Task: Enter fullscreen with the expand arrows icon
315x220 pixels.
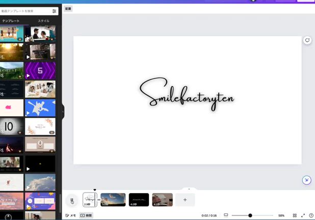Action: [x=303, y=215]
